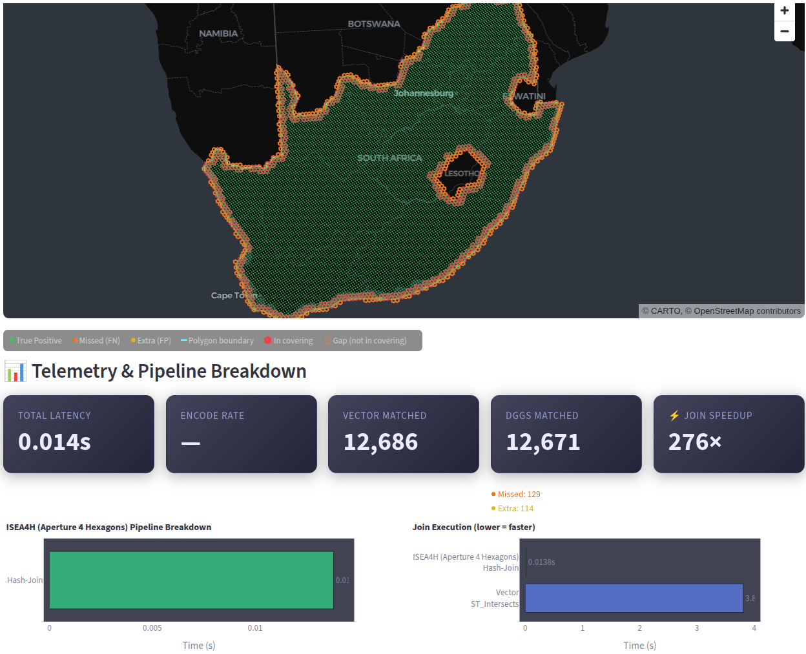The image size is (806, 654).
Task: Click the bar chart icon beside Telemetry heading
Action: click(x=15, y=371)
